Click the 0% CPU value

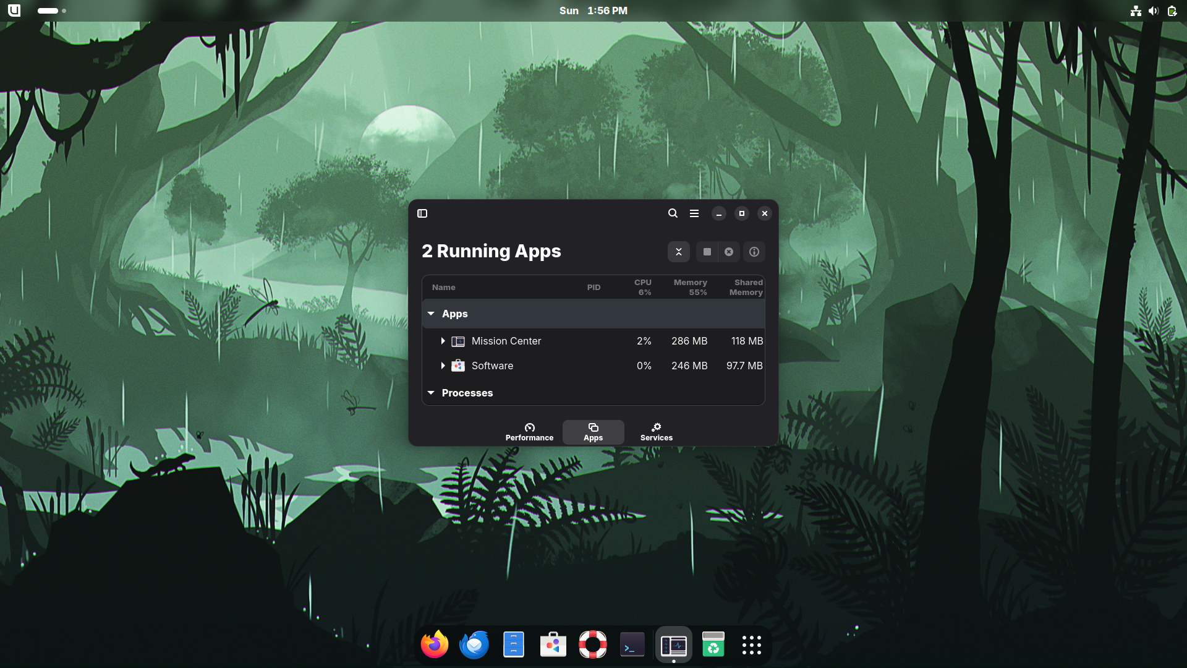pos(644,366)
